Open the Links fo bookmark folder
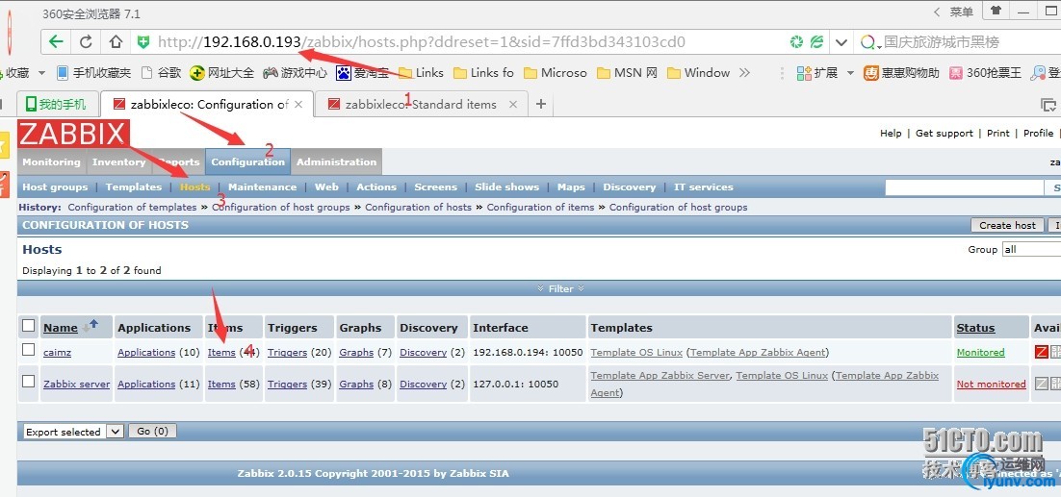This screenshot has width=1061, height=497. [483, 73]
